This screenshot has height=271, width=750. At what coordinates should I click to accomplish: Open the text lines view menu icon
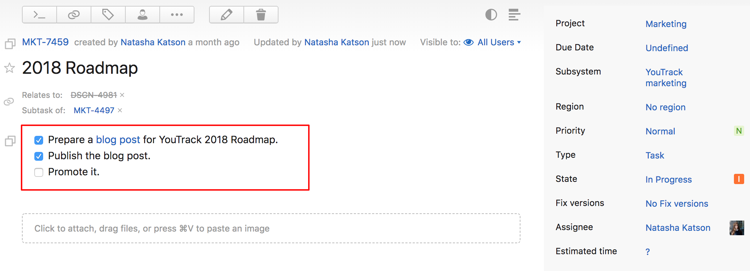tap(514, 15)
